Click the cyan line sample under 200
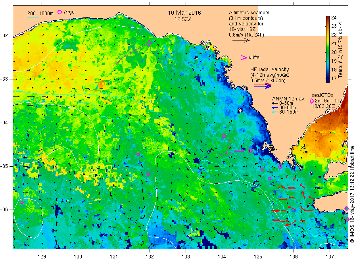 33,17
